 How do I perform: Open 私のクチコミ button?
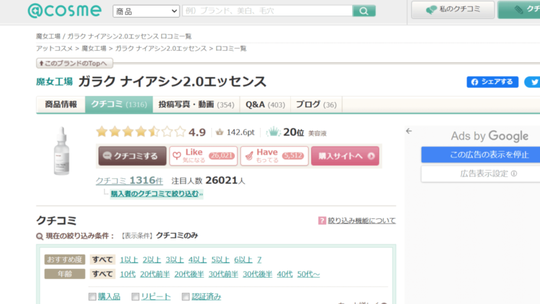point(453,9)
